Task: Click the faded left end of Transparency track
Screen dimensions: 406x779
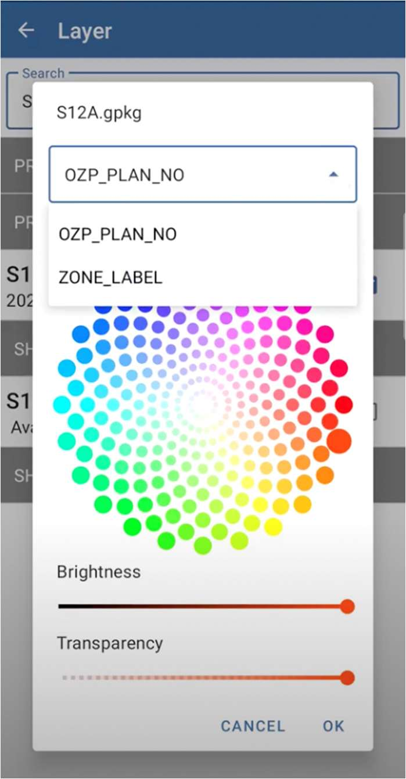Action: pos(64,677)
